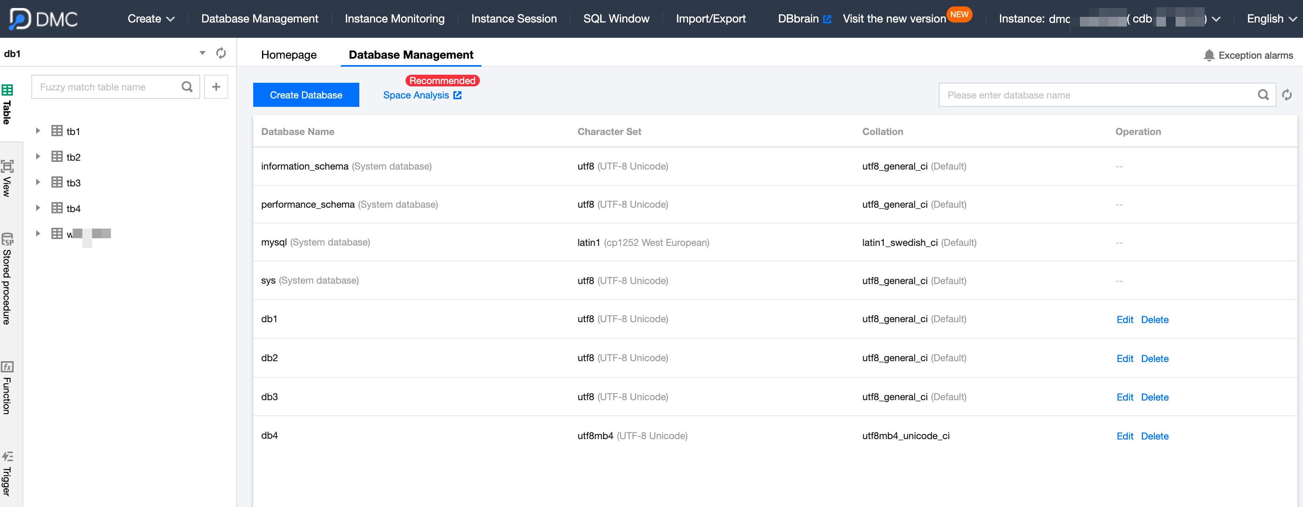The height and width of the screenshot is (507, 1303).
Task: Click the search magnifier in table filter
Action: pyautogui.click(x=187, y=87)
